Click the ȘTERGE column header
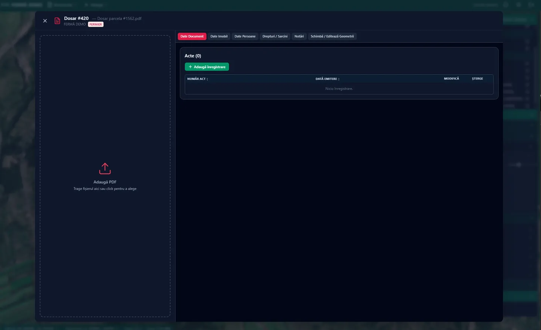 click(x=478, y=79)
